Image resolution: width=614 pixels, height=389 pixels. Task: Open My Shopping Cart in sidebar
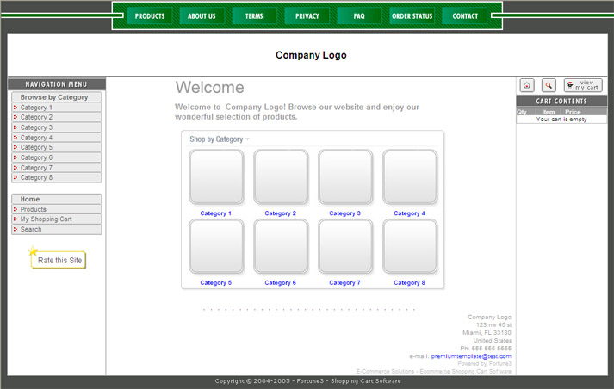(46, 219)
